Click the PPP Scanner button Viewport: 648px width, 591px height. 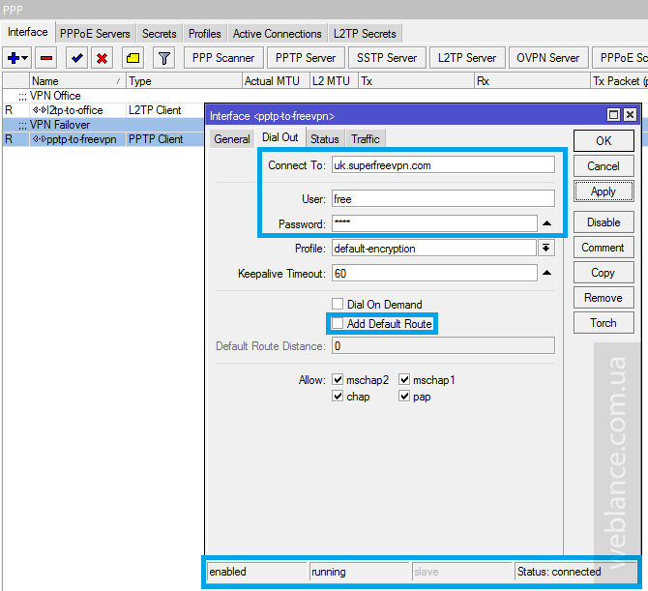coord(223,58)
